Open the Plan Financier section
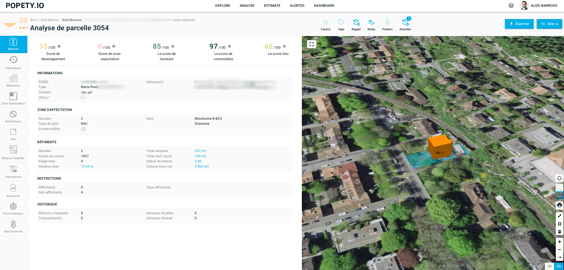The height and width of the screenshot is (270, 564). tap(13, 226)
